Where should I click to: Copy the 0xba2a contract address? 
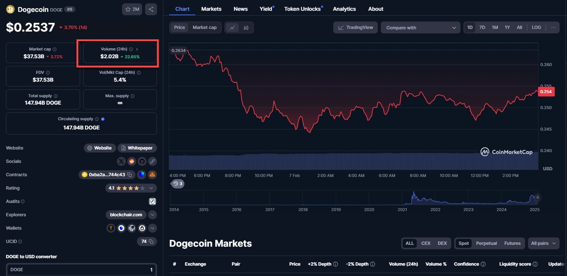coord(130,175)
